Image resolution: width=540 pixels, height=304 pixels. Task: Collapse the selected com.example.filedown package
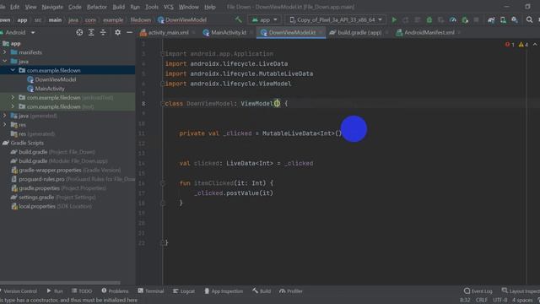(x=13, y=70)
